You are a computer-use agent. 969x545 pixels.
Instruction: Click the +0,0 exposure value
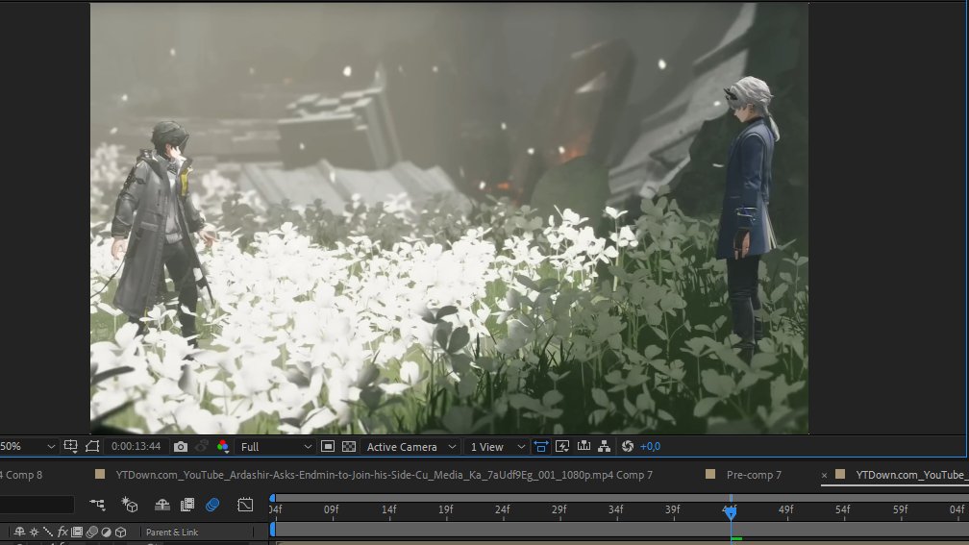coord(650,446)
